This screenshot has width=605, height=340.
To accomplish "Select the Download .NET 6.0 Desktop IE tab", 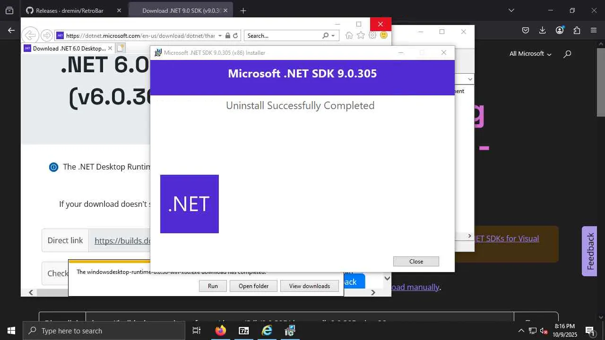I will tap(65, 48).
